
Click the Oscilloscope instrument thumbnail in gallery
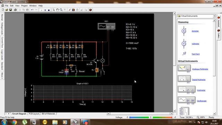pos(187,100)
